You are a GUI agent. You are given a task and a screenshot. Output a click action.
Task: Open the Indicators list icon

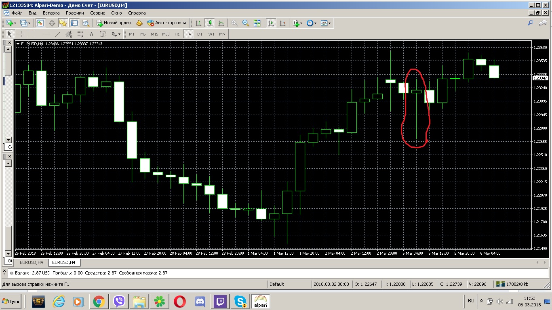point(296,23)
